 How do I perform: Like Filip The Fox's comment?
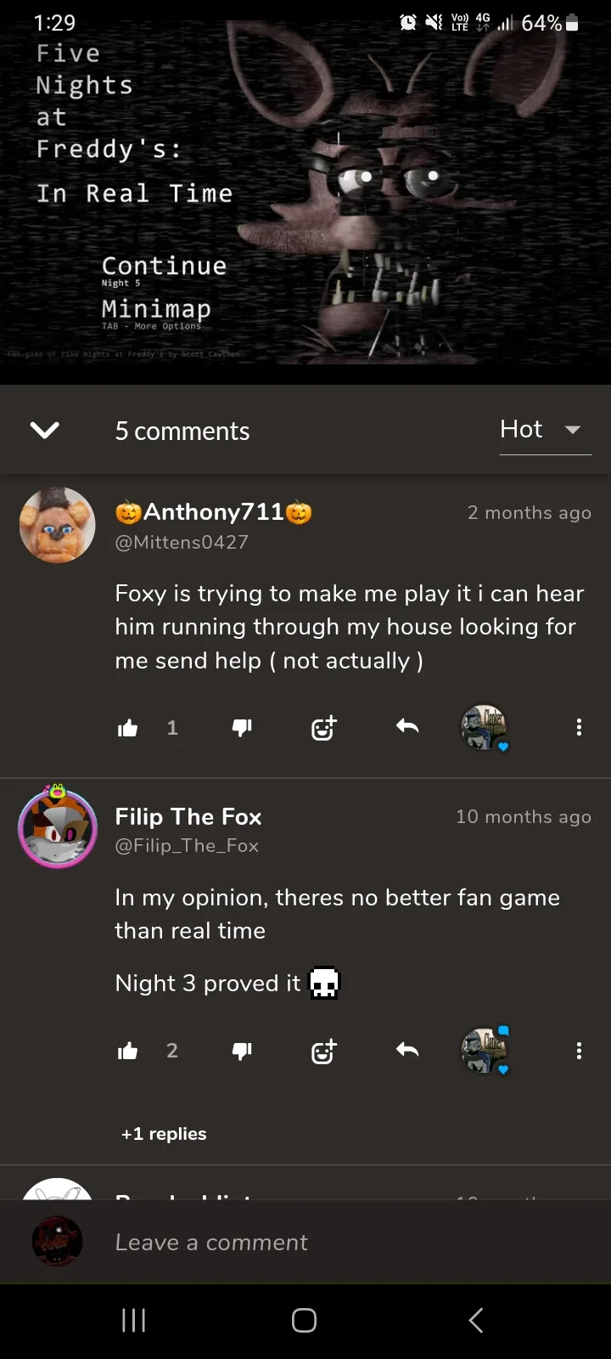click(x=128, y=1052)
